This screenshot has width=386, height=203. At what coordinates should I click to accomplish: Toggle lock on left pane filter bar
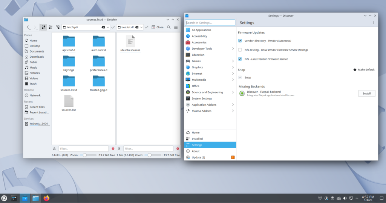[54, 149]
